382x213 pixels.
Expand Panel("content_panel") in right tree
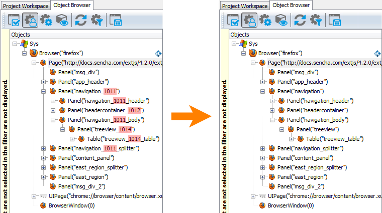[x=262, y=158]
